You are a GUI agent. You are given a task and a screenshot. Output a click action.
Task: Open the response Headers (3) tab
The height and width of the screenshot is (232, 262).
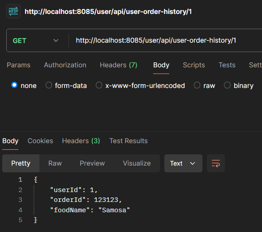pyautogui.click(x=81, y=141)
